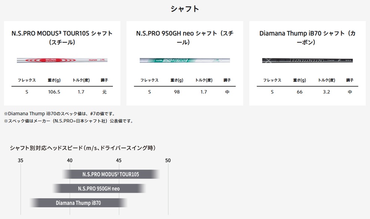Click the シャフト section heading
The width and height of the screenshot is (370, 219).
[185, 9]
